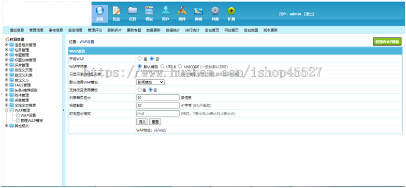Expand the 信息相关管理 tree node
Screen dimensions: 406x188
click(6, 45)
